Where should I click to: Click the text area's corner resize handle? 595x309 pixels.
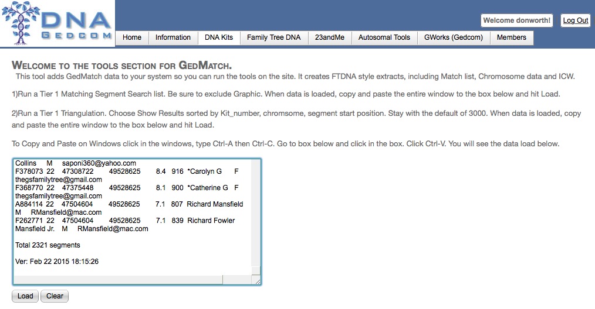(x=257, y=281)
